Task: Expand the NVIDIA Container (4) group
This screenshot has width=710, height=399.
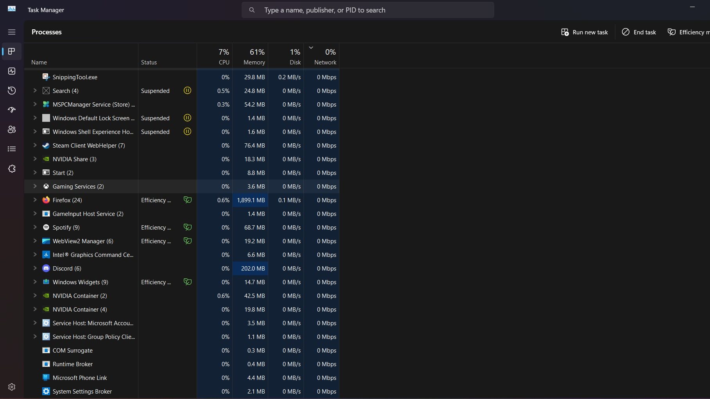Action: 35,309
